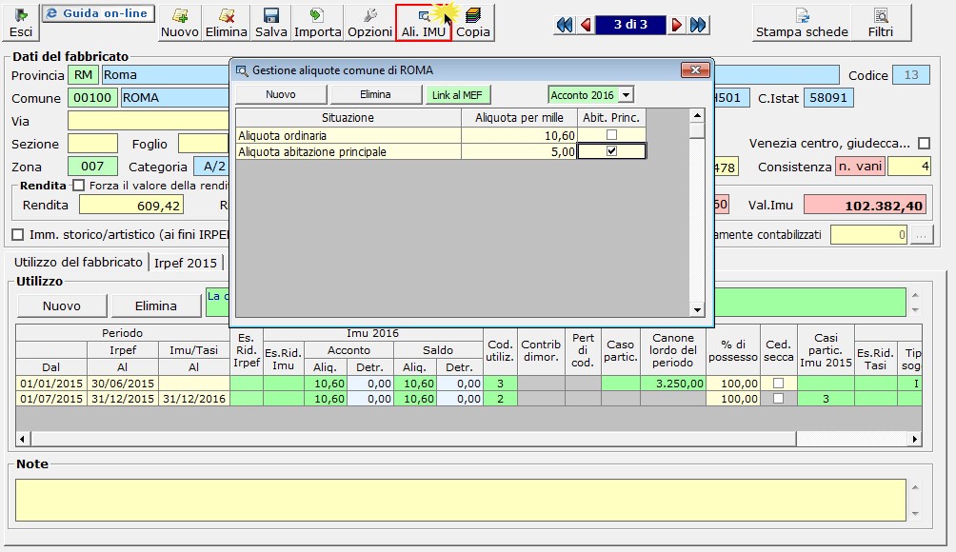Click the Rendita value field 609,42
Image resolution: width=956 pixels, height=552 pixels.
(x=131, y=206)
